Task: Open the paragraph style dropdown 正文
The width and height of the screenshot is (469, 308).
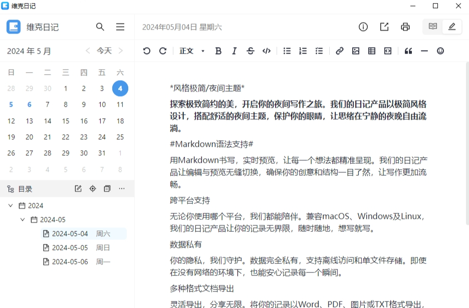Action: [192, 51]
